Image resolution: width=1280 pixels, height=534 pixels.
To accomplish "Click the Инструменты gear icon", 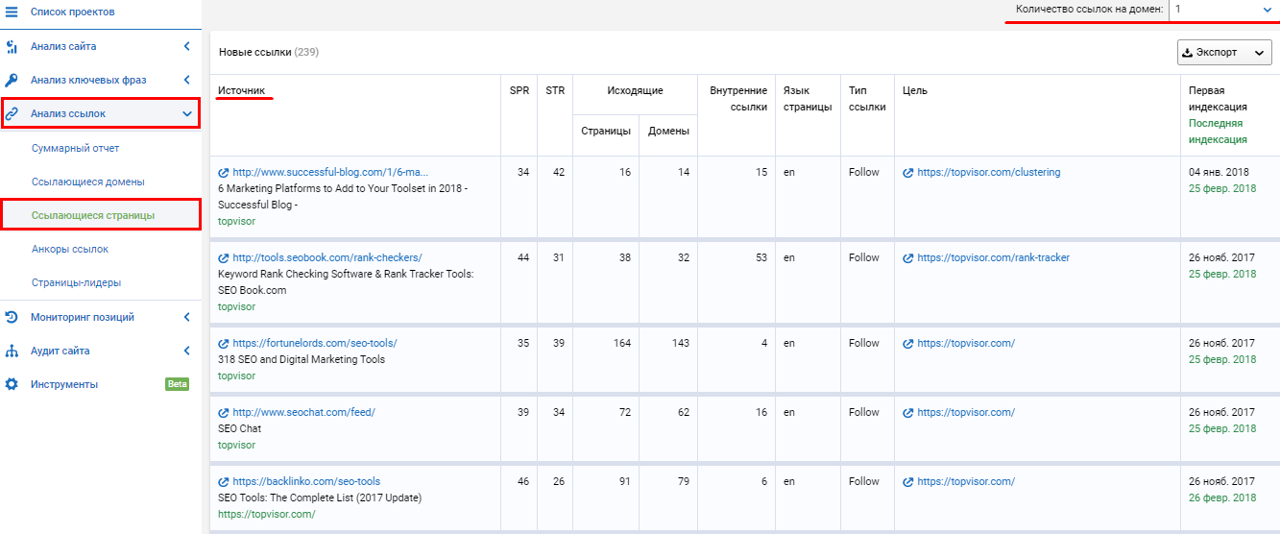I will [12, 384].
